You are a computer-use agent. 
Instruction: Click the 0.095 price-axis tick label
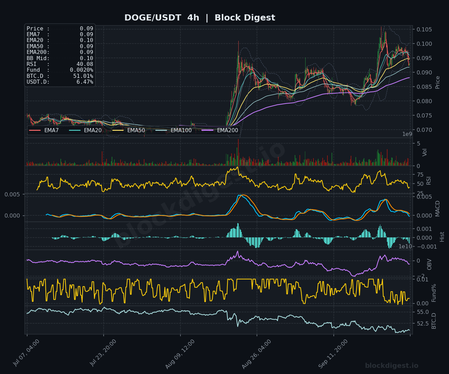pos(424,58)
